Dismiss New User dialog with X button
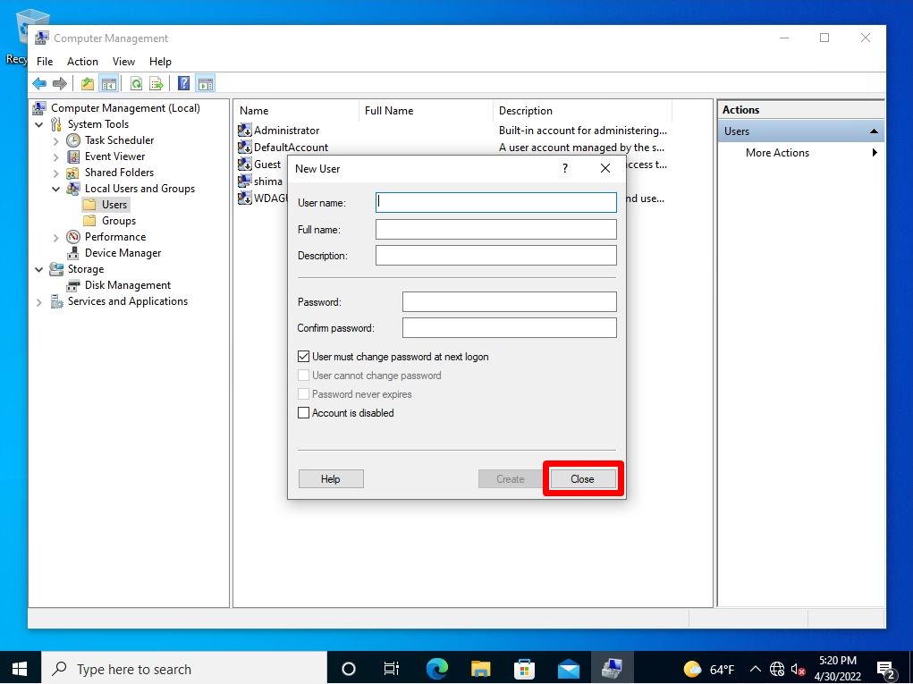 605,168
